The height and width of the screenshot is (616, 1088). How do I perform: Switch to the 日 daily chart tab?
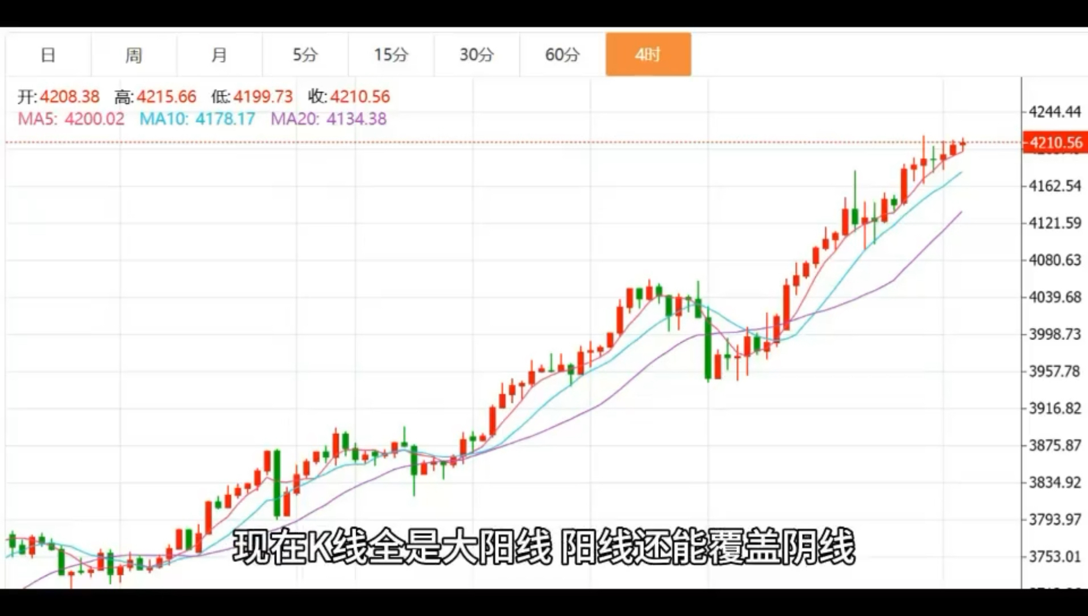48,55
